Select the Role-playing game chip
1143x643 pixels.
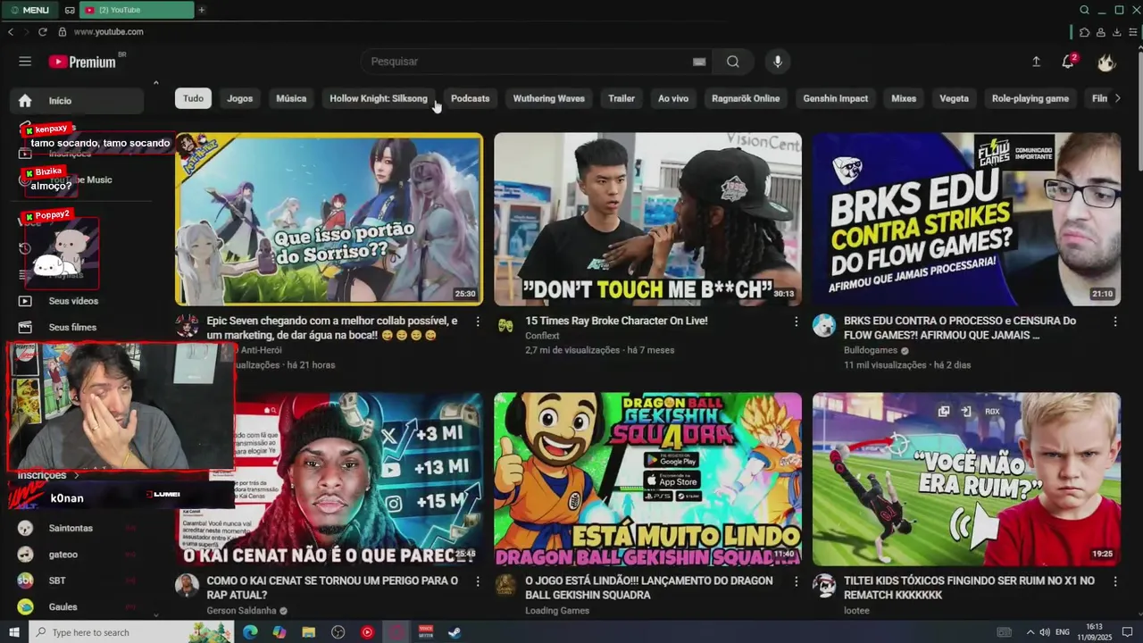[x=1030, y=98]
